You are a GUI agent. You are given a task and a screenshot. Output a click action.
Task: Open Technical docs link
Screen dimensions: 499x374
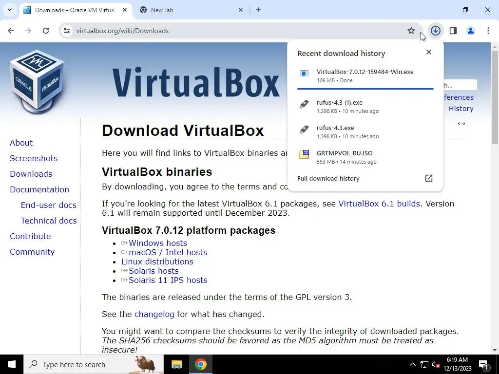49,221
